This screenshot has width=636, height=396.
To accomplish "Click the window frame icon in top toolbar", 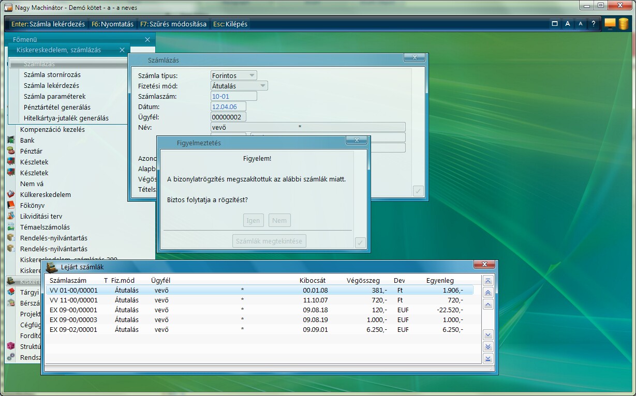I will pos(555,24).
